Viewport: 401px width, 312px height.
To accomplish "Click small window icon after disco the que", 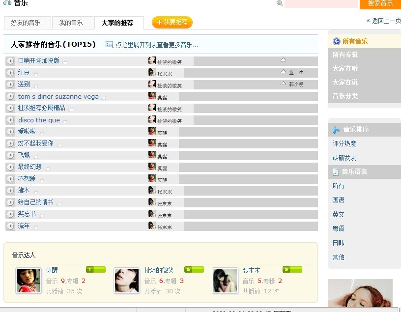I will (64, 121).
